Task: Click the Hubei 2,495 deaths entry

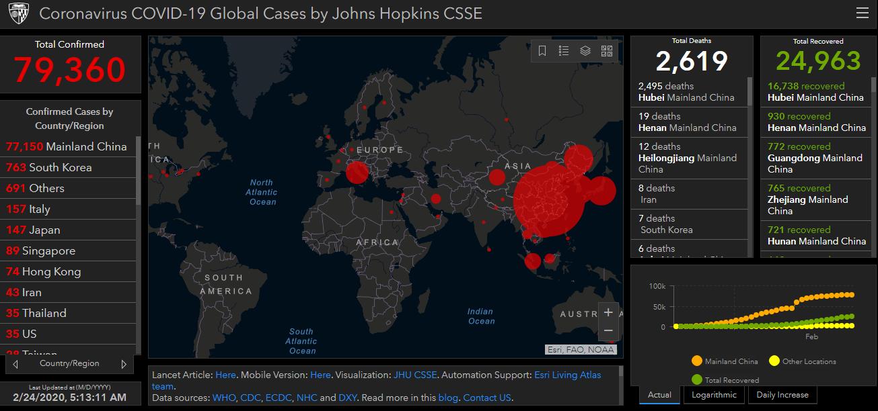Action: point(689,92)
